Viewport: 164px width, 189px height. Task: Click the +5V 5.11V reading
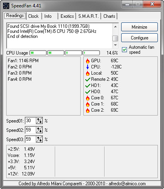pyautogui.click(x=21, y=168)
